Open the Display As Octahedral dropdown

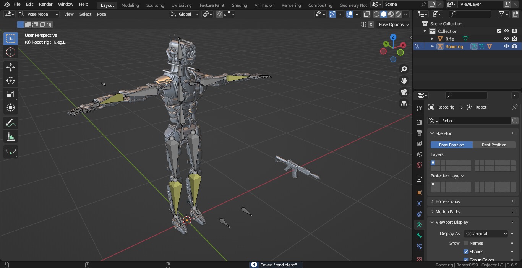point(486,234)
